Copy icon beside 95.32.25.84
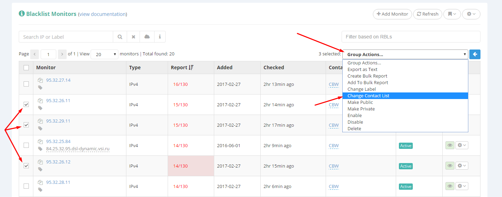The image size is (502, 197). point(40,142)
